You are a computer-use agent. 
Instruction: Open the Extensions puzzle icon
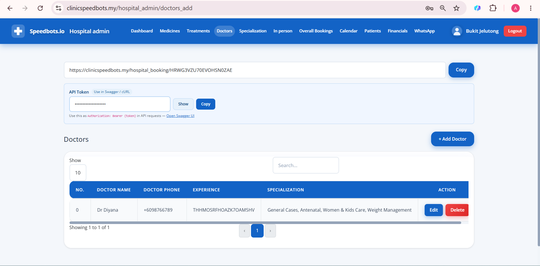click(493, 8)
